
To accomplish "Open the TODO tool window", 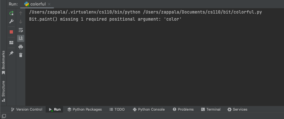I will pos(117,109).
